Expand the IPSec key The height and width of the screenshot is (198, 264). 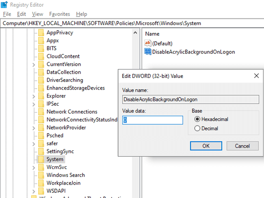pos(34,104)
